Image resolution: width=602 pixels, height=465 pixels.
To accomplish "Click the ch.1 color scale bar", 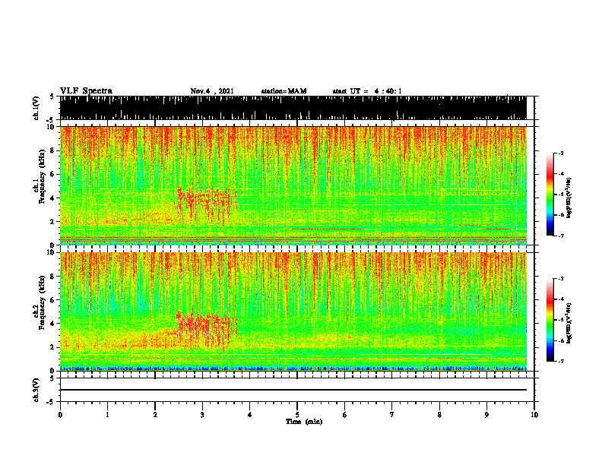I will [x=550, y=195].
